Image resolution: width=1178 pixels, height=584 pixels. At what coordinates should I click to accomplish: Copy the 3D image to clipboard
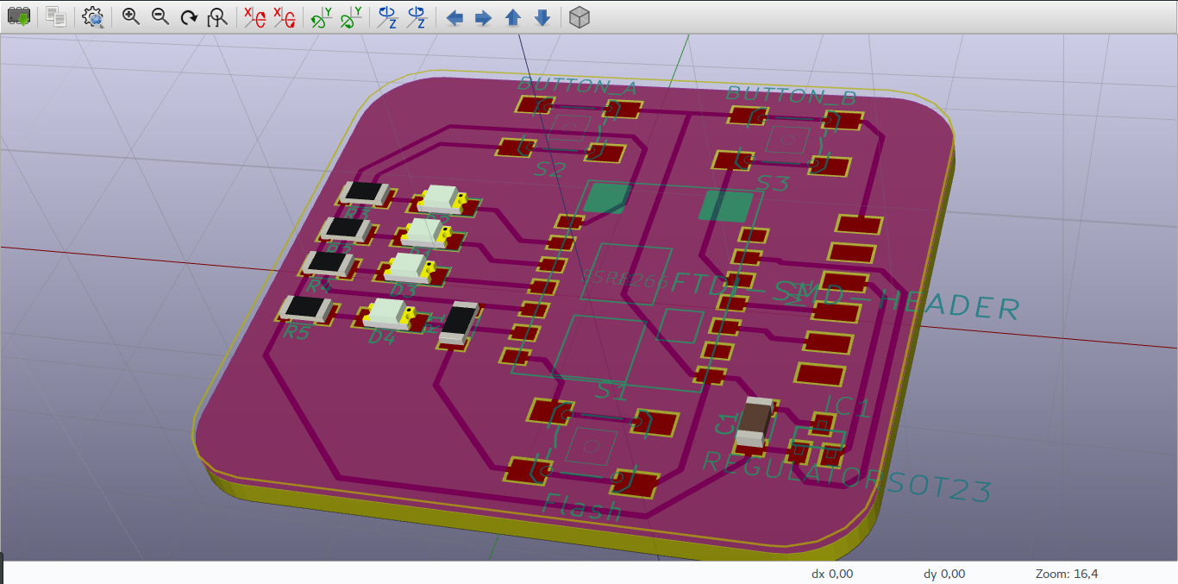[54, 16]
